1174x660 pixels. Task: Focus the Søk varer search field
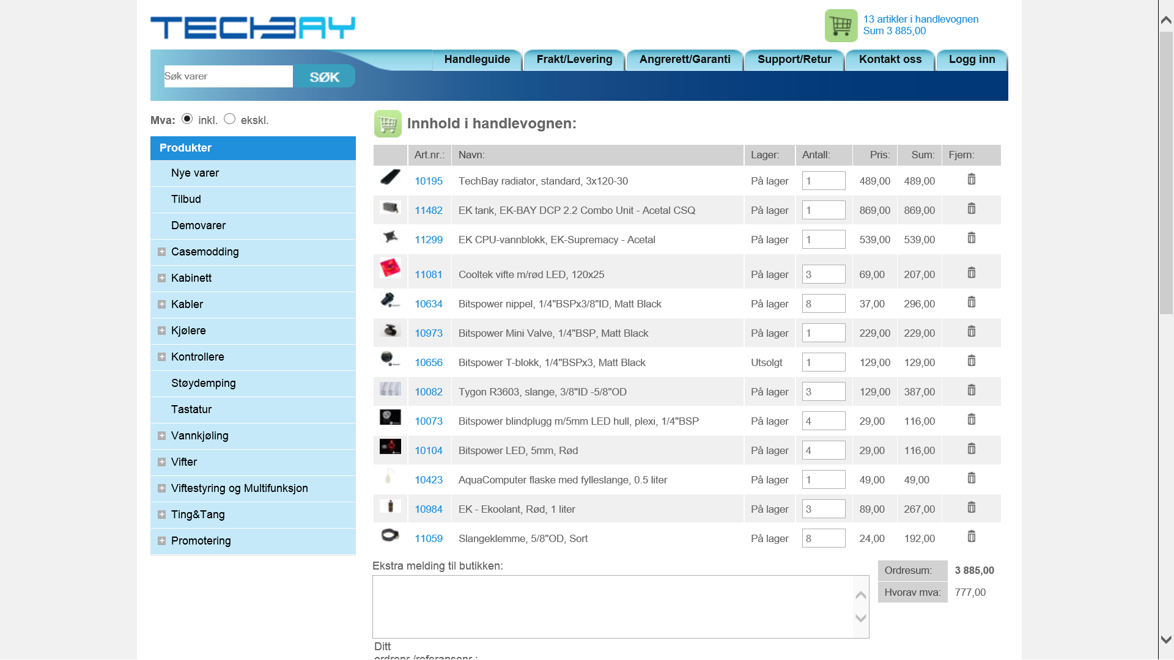[x=228, y=76]
